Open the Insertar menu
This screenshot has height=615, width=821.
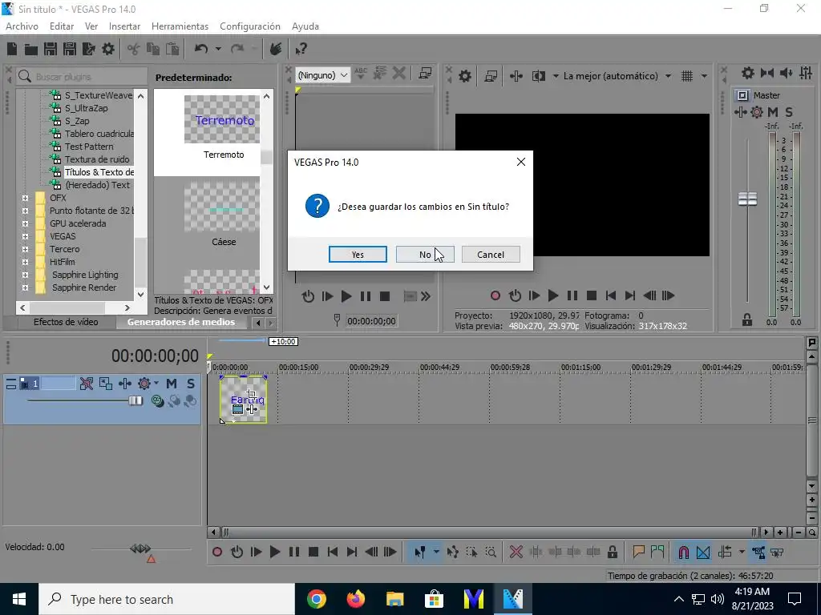tap(124, 26)
